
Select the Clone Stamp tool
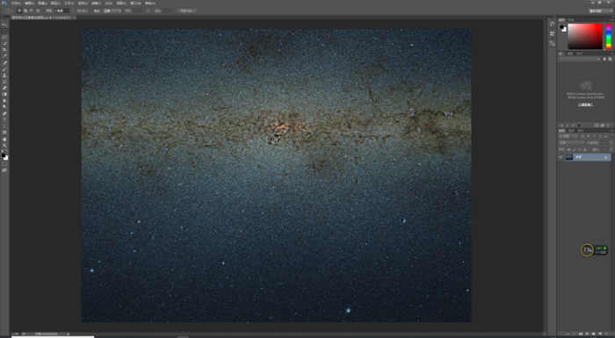tap(4, 76)
